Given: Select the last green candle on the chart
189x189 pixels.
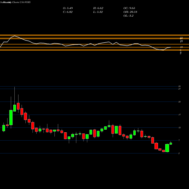Looking at the screenshot, I should 171,143.
